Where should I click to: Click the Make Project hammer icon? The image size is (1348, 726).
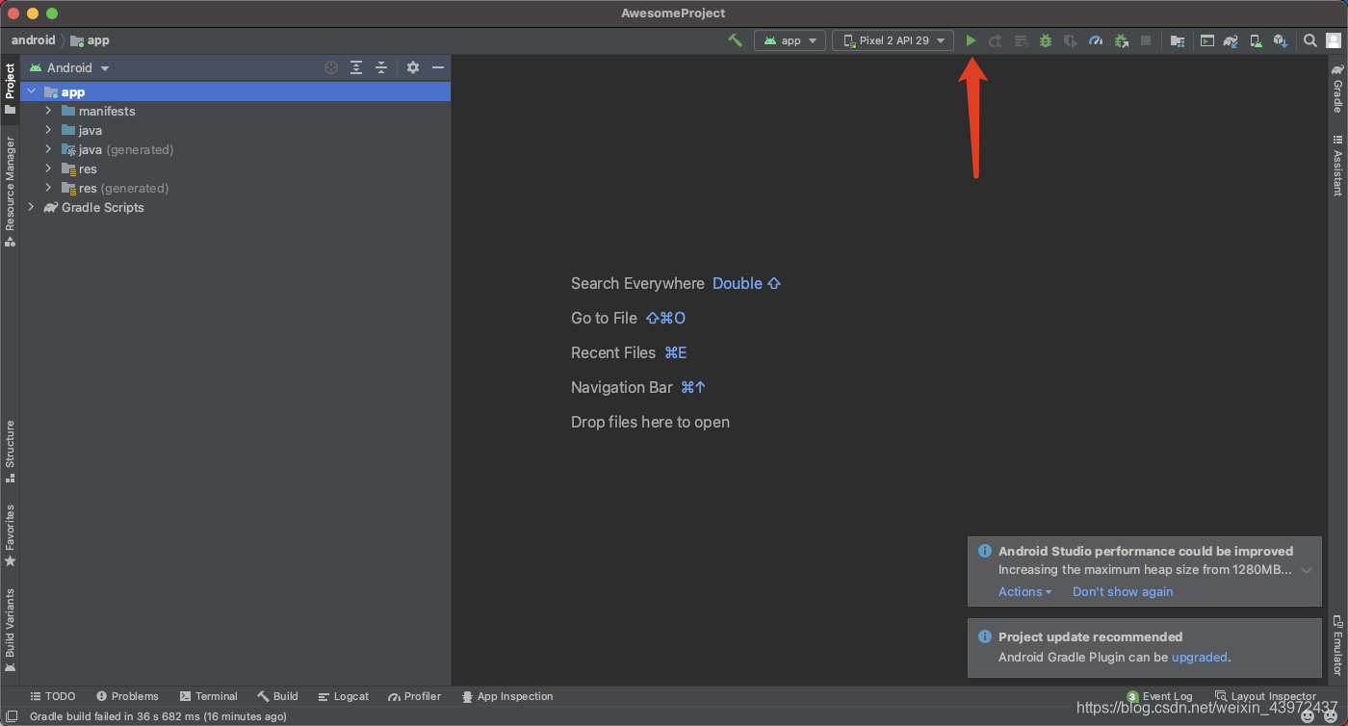(735, 40)
